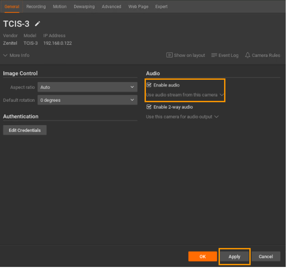This screenshot has height=268, width=287.
Task: Open Use audio stream from this camera dropdown
Action: pyautogui.click(x=185, y=95)
